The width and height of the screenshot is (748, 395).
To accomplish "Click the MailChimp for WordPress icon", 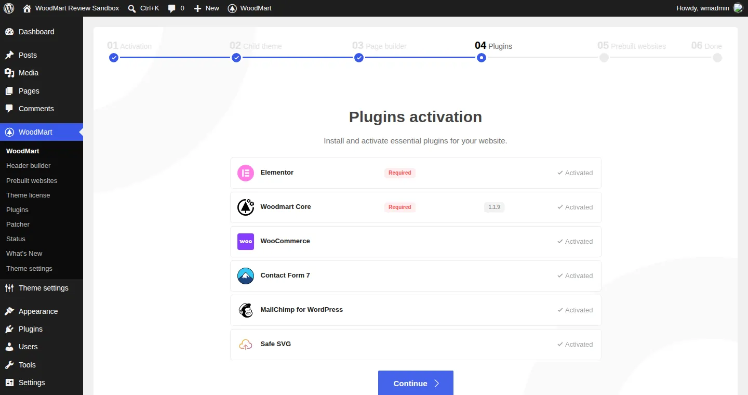I will coord(246,310).
